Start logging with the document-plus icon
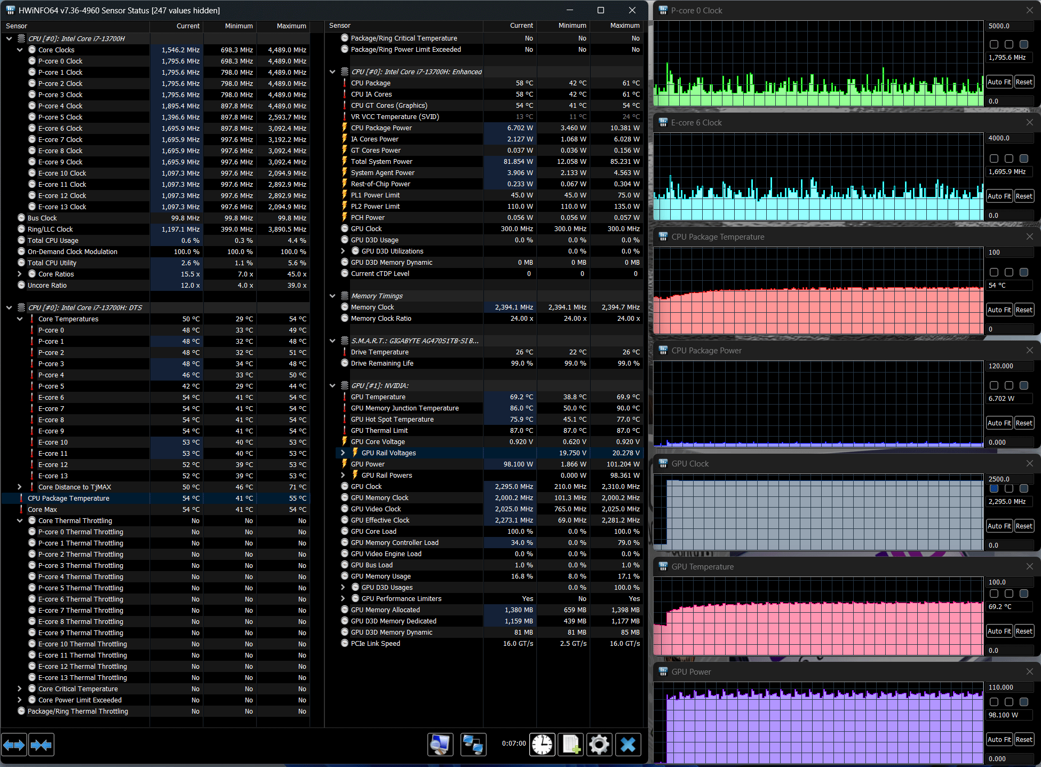Screen dimensions: 1041x767 571,745
